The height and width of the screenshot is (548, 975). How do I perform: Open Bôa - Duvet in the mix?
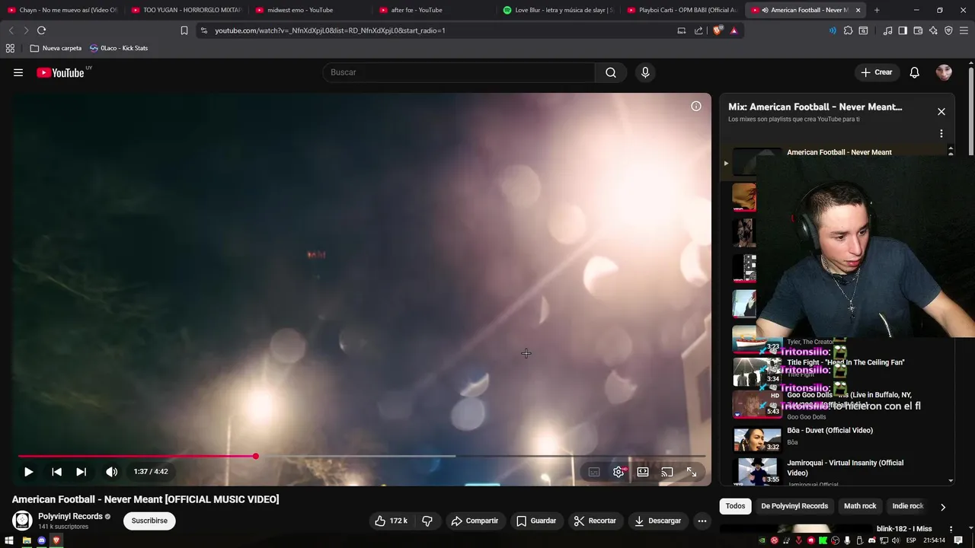[x=830, y=431]
